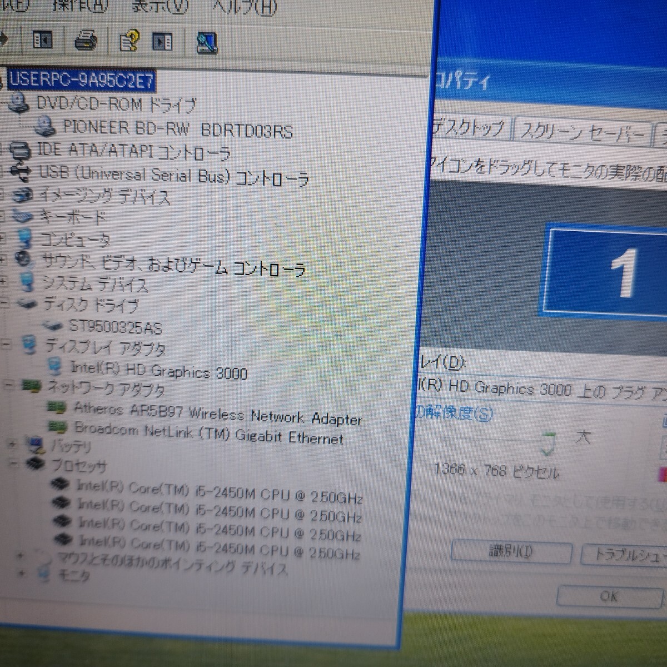Select the マウスとそのほかのポインティング デバイス row
The height and width of the screenshot is (667, 667).
(172, 563)
